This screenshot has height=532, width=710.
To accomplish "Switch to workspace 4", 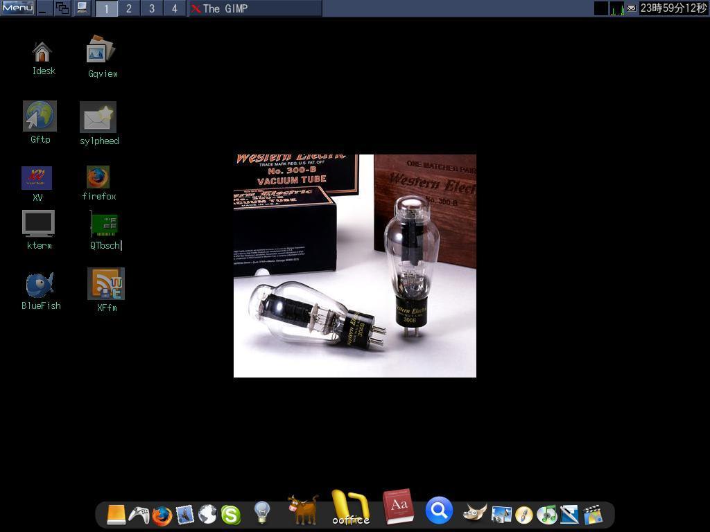I will 174,8.
